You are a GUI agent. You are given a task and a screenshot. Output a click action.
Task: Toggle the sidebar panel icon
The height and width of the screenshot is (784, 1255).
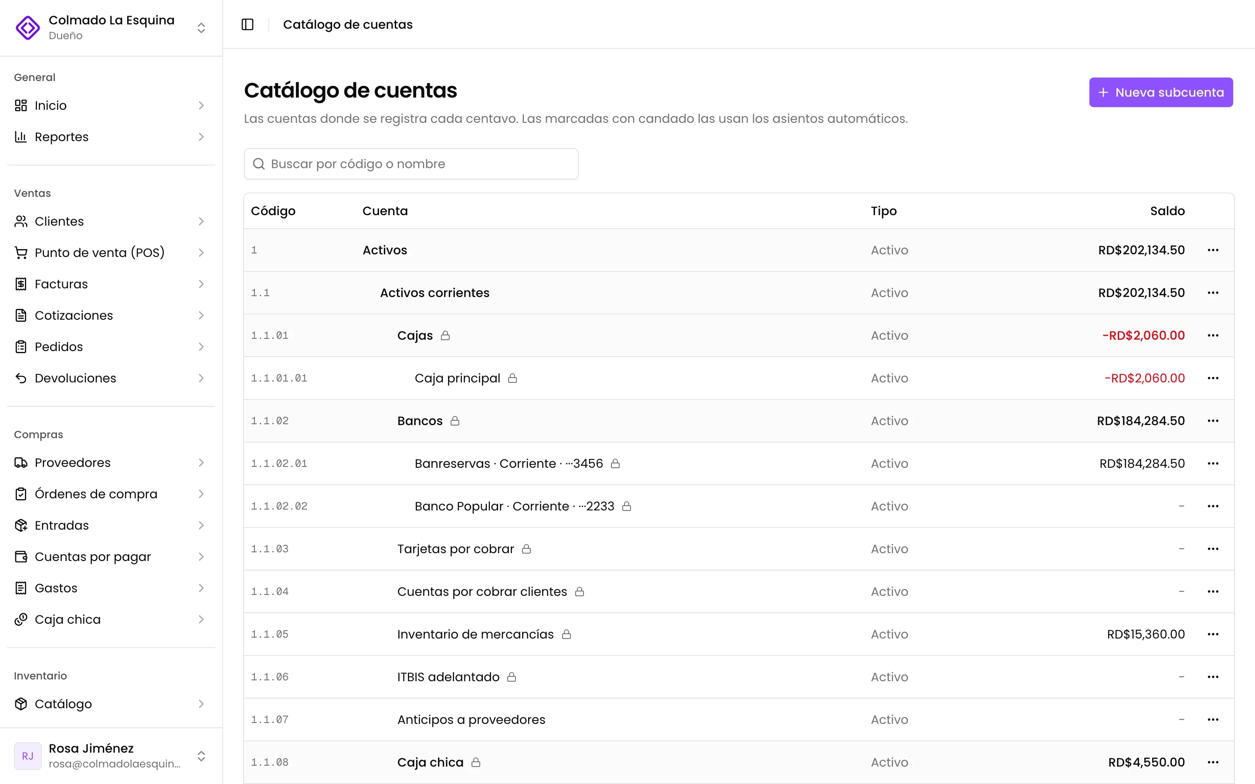point(248,24)
